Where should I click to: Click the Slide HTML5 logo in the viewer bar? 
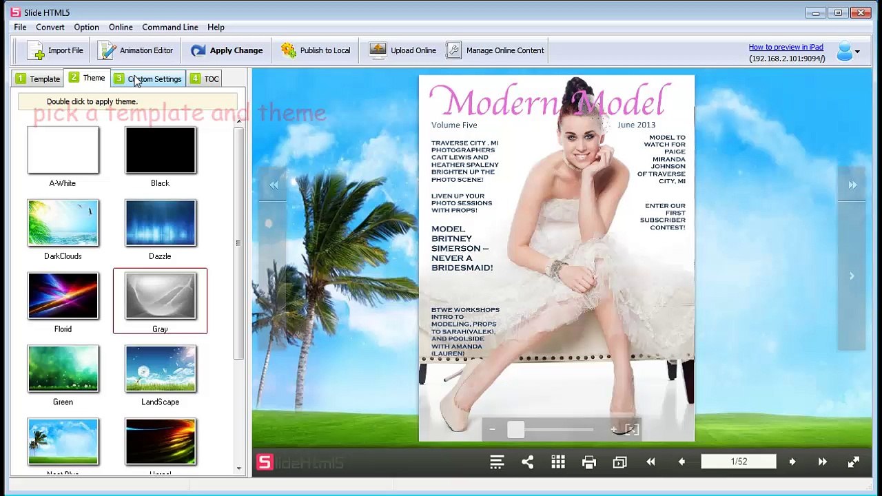[300, 462]
